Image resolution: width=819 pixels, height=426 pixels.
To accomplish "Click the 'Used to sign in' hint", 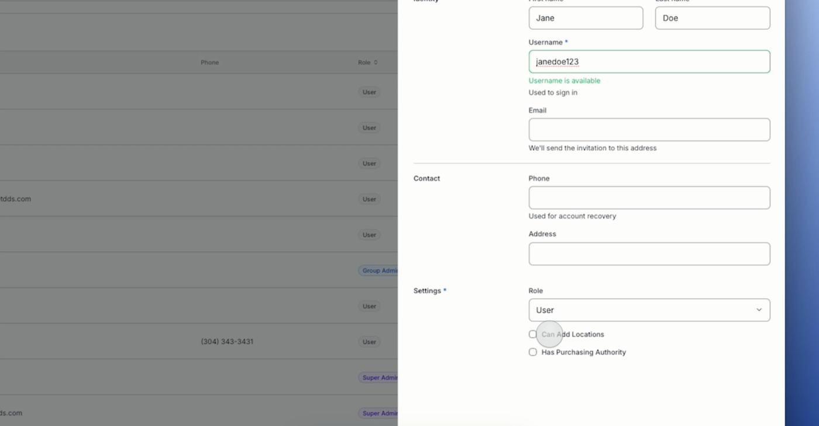I will tap(553, 92).
